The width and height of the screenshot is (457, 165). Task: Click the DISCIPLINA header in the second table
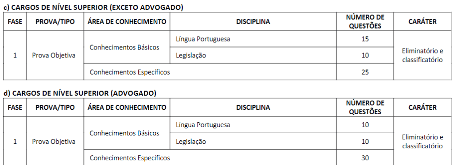pyautogui.click(x=253, y=108)
